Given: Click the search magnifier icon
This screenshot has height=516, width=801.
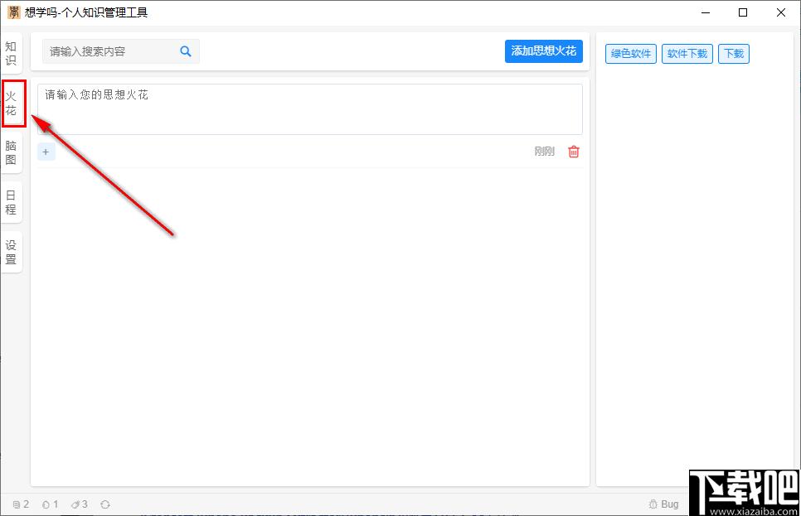Looking at the screenshot, I should (x=186, y=51).
